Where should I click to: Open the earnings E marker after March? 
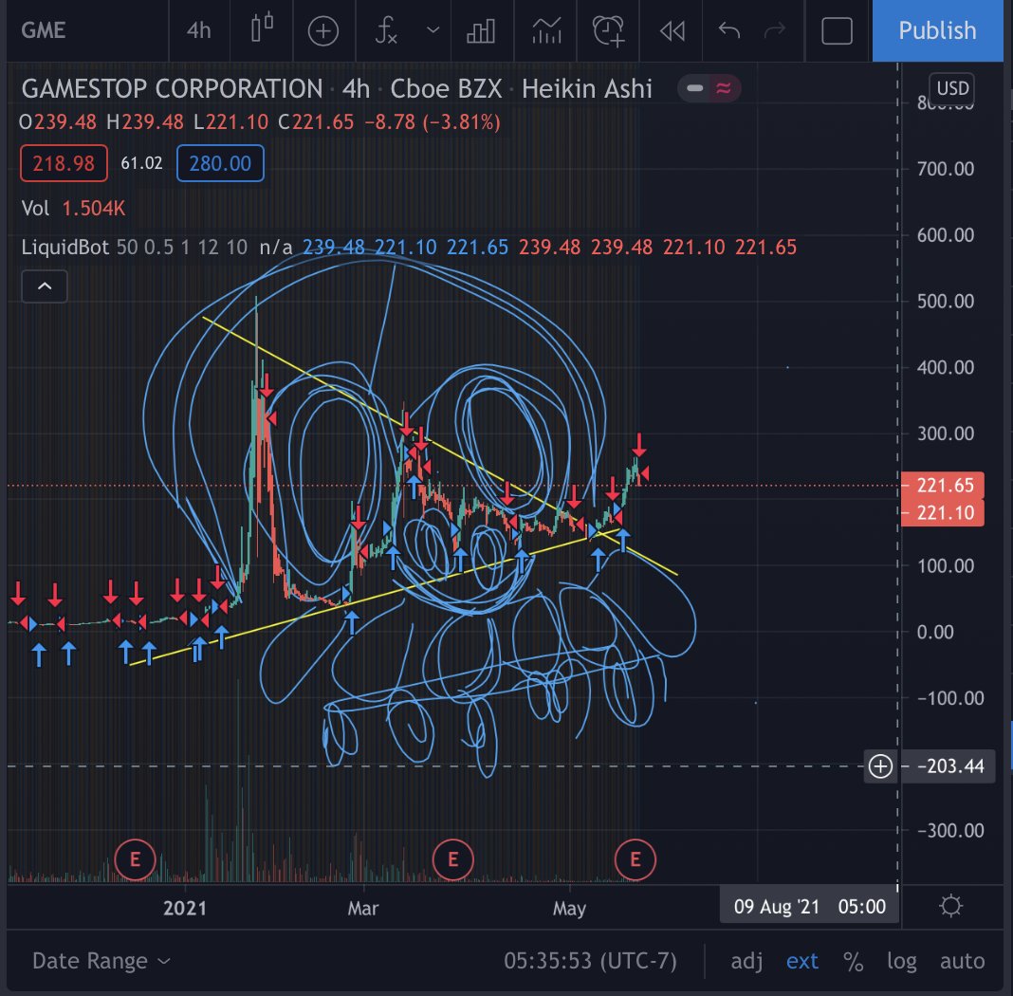pyautogui.click(x=452, y=859)
